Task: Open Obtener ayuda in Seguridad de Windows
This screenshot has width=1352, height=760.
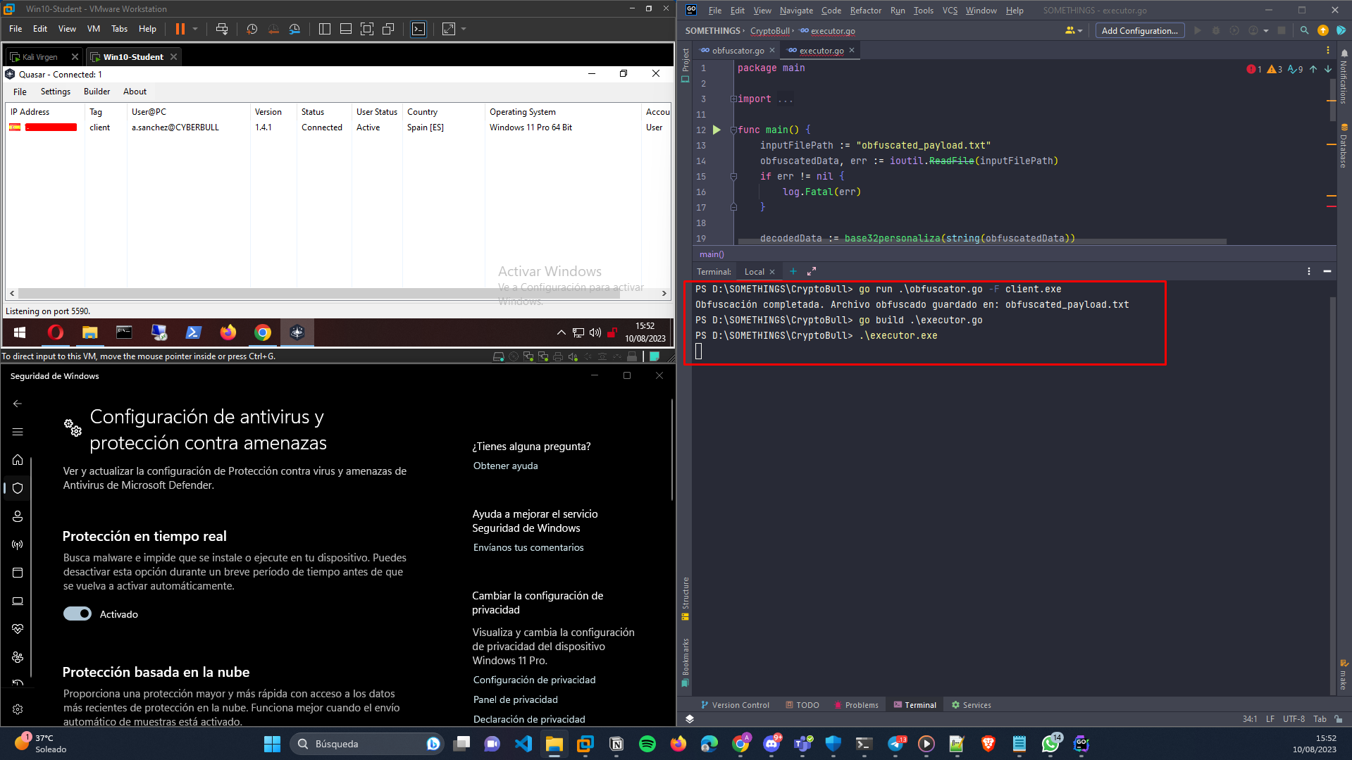Action: 505,466
